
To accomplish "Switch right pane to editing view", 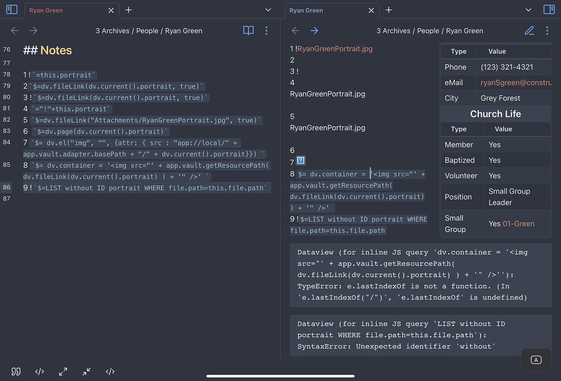I will tap(529, 31).
